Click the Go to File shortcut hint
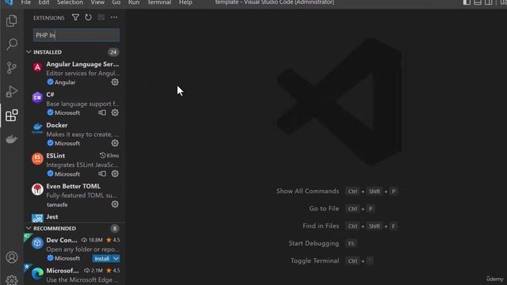Image resolution: width=507 pixels, height=285 pixels. (341, 209)
